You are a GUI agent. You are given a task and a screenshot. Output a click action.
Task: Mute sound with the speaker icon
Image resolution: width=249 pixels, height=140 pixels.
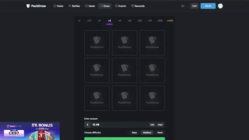pos(183,6)
